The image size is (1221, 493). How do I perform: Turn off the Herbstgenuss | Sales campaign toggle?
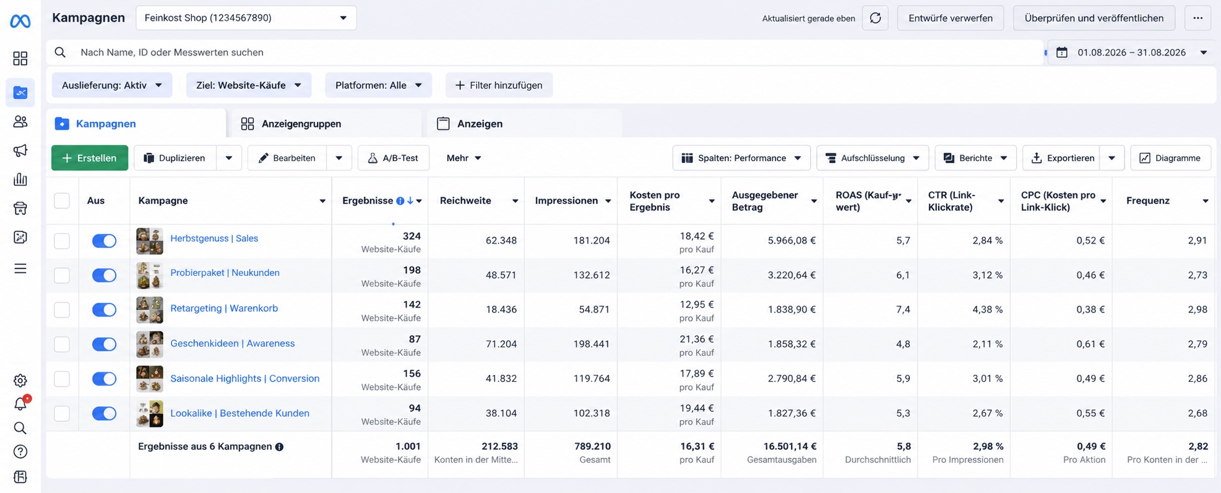[x=104, y=241]
